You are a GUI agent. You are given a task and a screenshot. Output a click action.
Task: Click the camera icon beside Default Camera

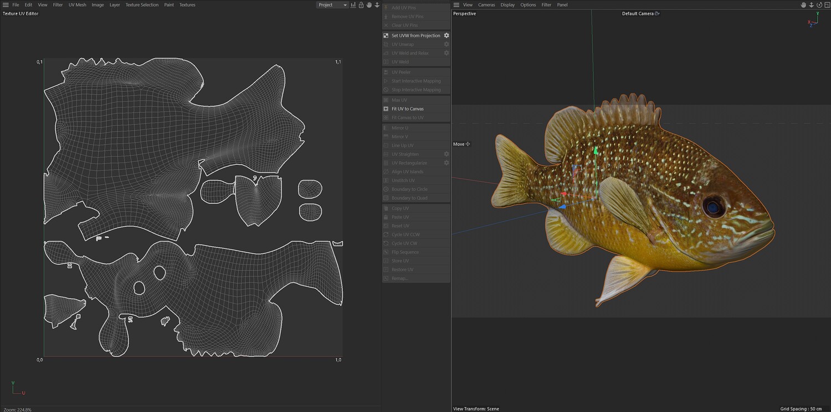click(657, 13)
